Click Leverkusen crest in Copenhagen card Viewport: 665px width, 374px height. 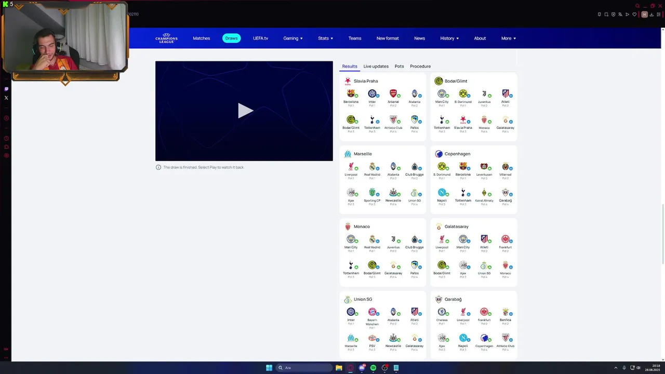[x=484, y=166]
